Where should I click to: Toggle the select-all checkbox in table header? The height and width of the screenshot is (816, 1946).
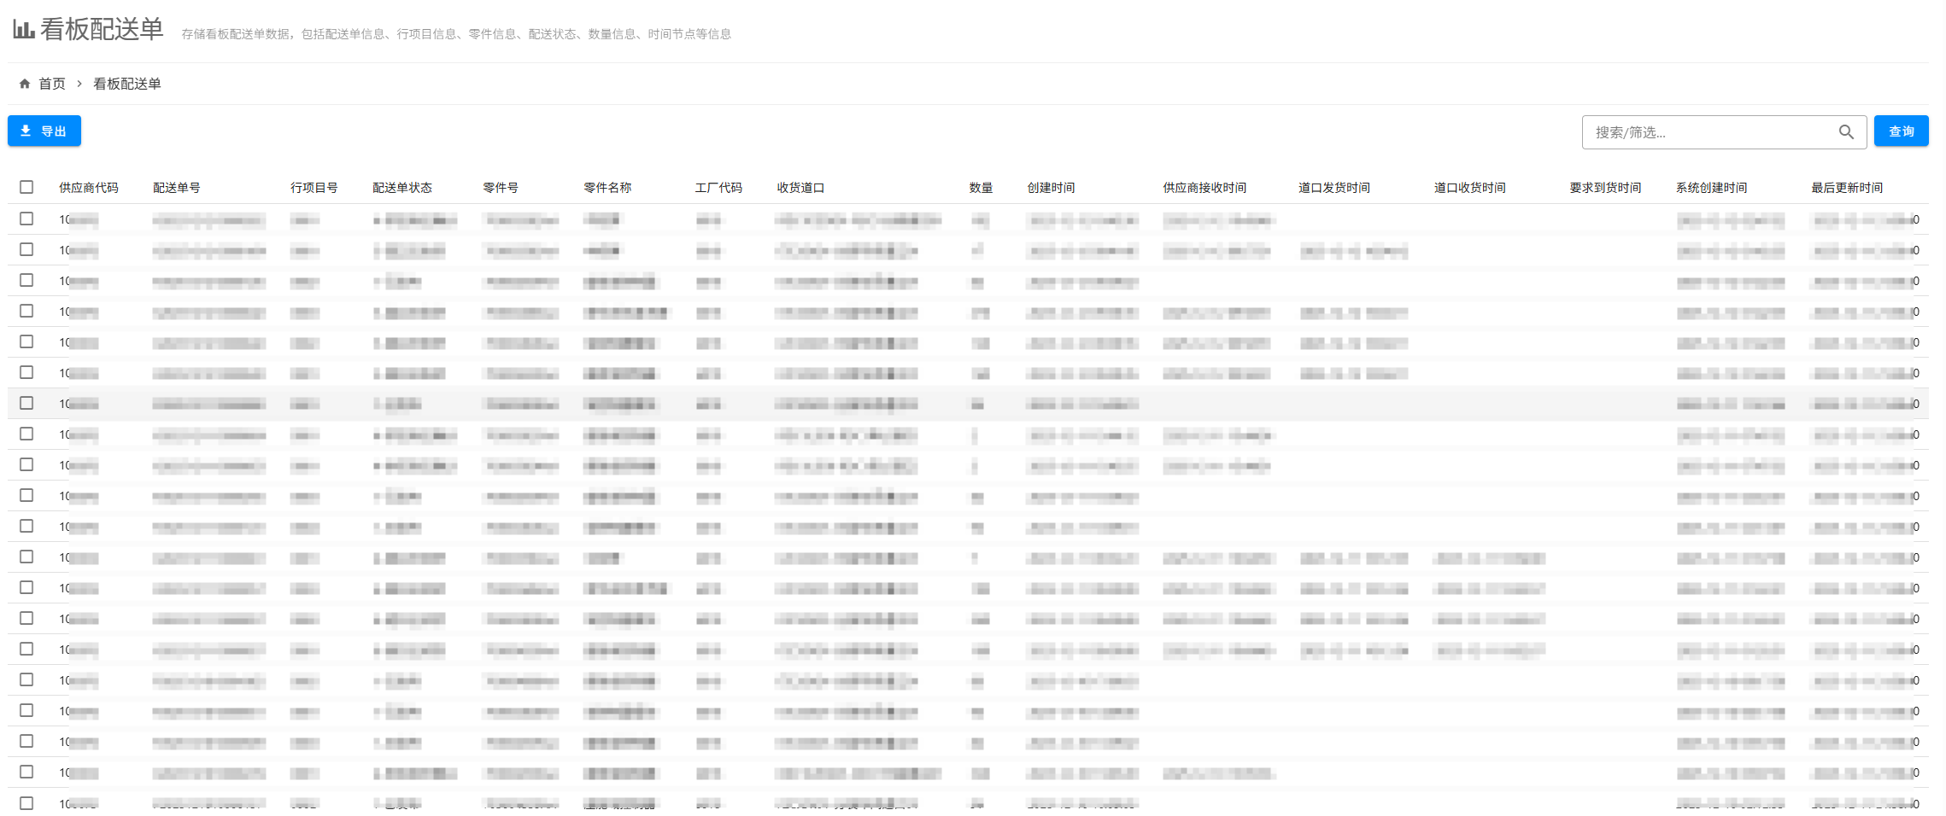coord(26,187)
